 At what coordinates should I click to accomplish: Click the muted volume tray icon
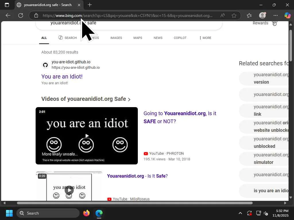coord(266,213)
